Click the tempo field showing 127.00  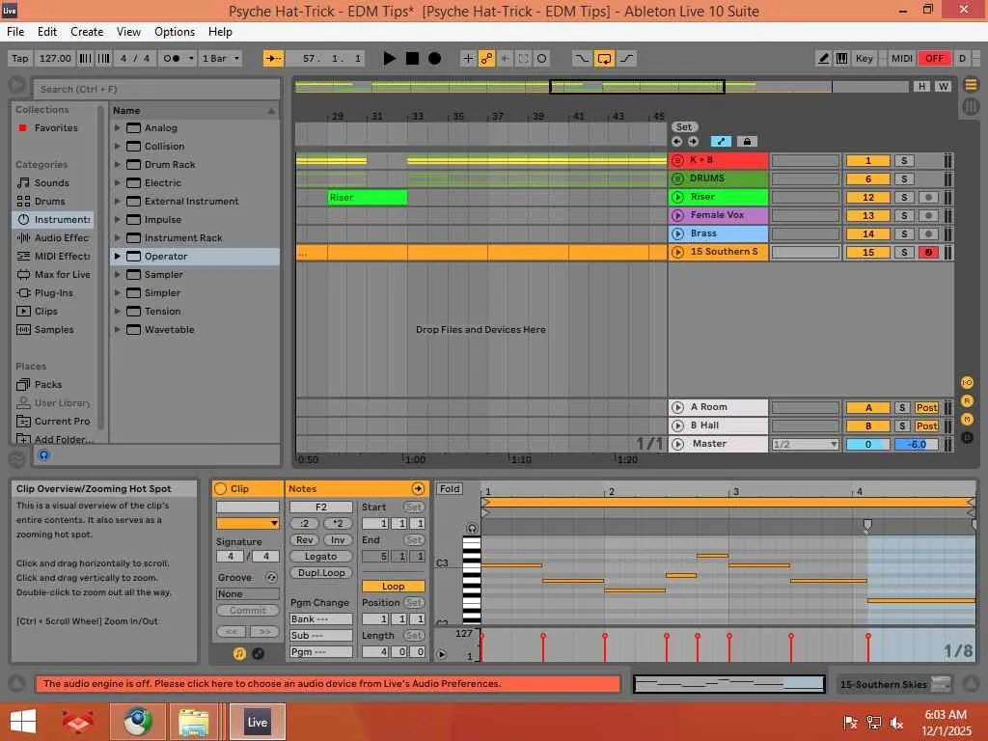[55, 59]
